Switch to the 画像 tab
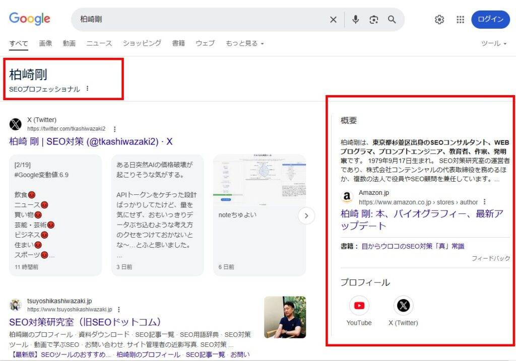This screenshot has width=516, height=361. [46, 43]
